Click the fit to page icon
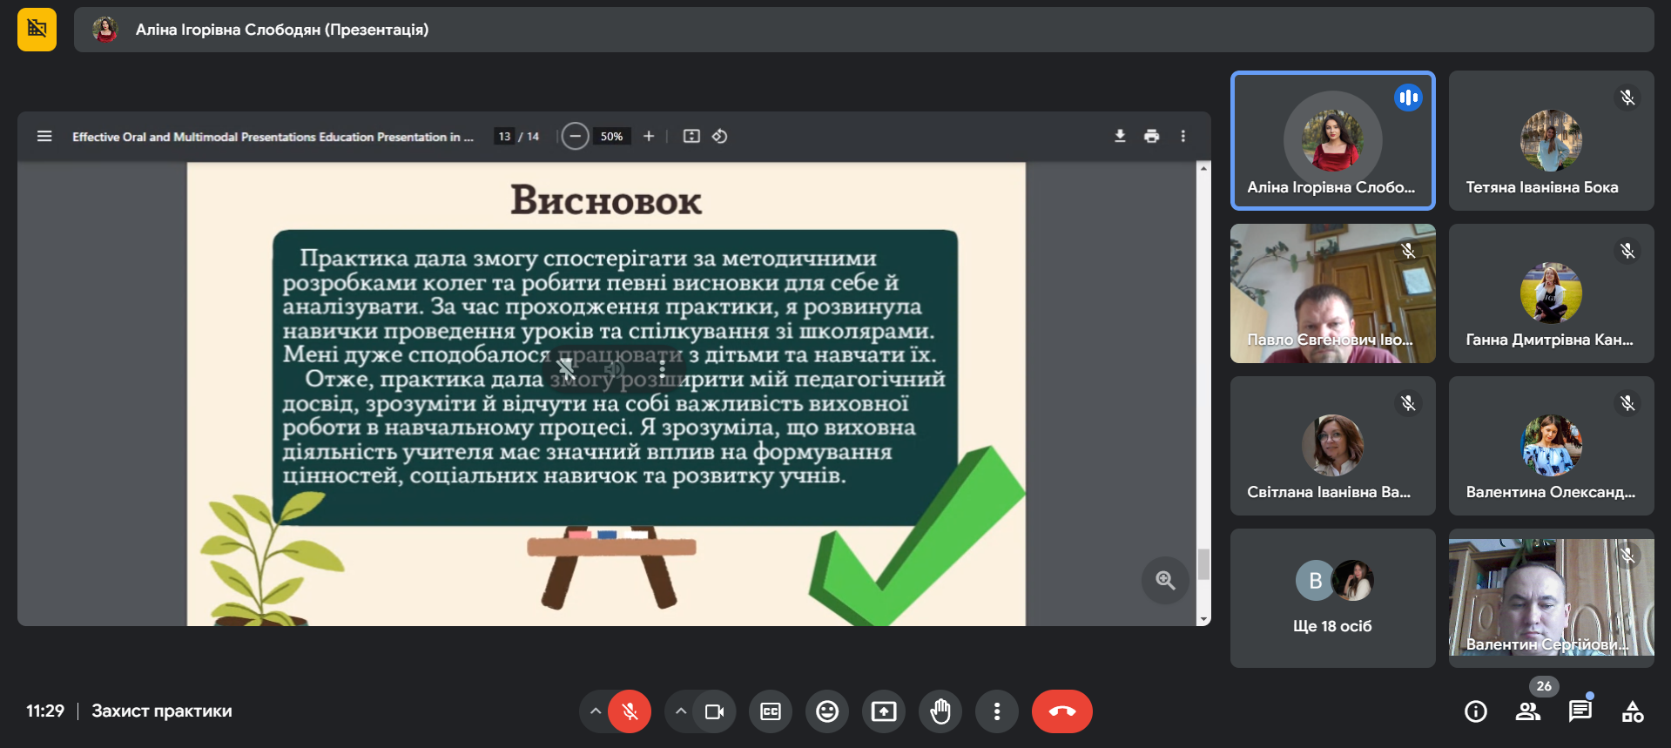1671x748 pixels. 691,136
